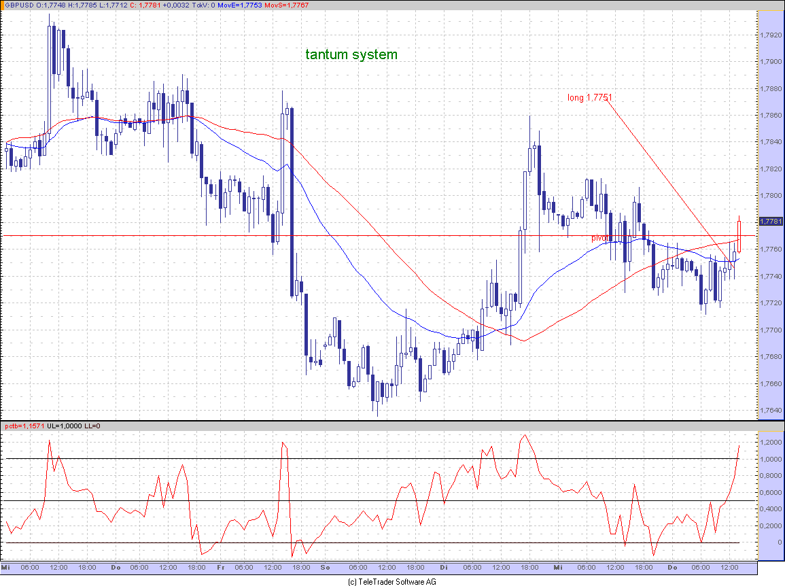Click the 1,7640 price axis label
Image resolution: width=785 pixels, height=586 pixels.
click(771, 411)
